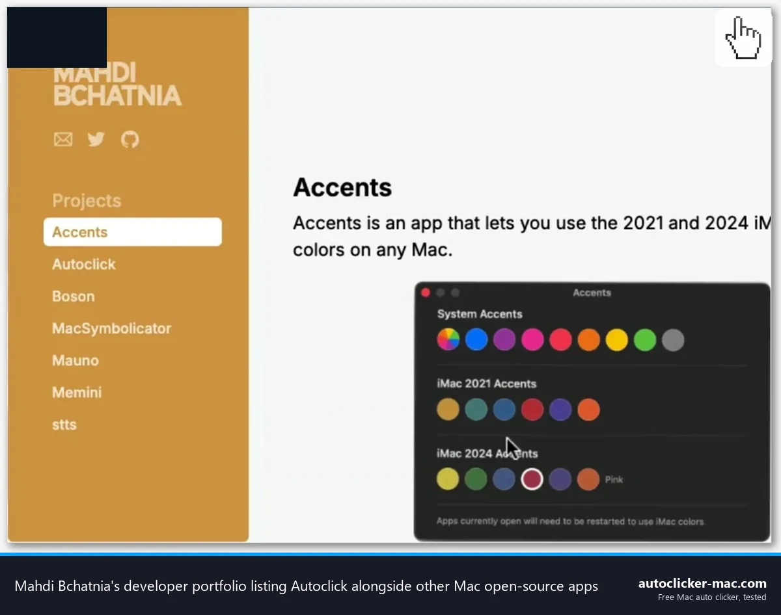Open the Boson project
The width and height of the screenshot is (781, 615).
(74, 296)
